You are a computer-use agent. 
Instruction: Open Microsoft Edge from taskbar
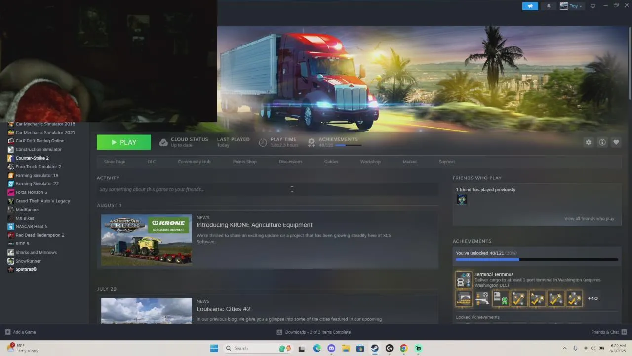point(317,348)
